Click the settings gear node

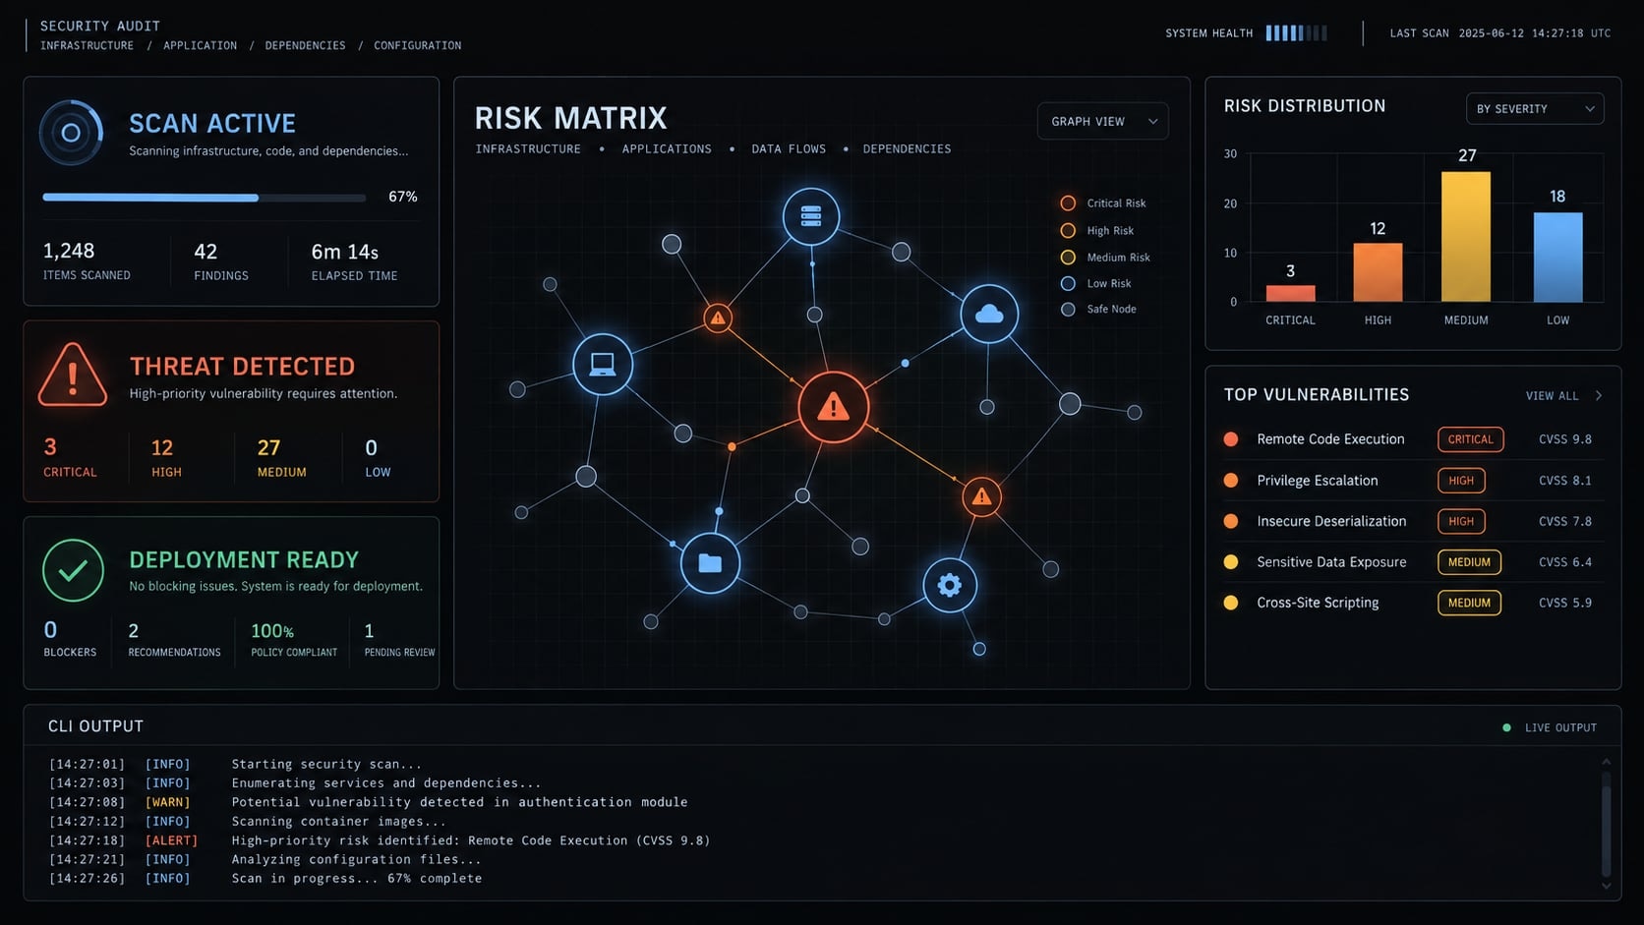click(949, 585)
